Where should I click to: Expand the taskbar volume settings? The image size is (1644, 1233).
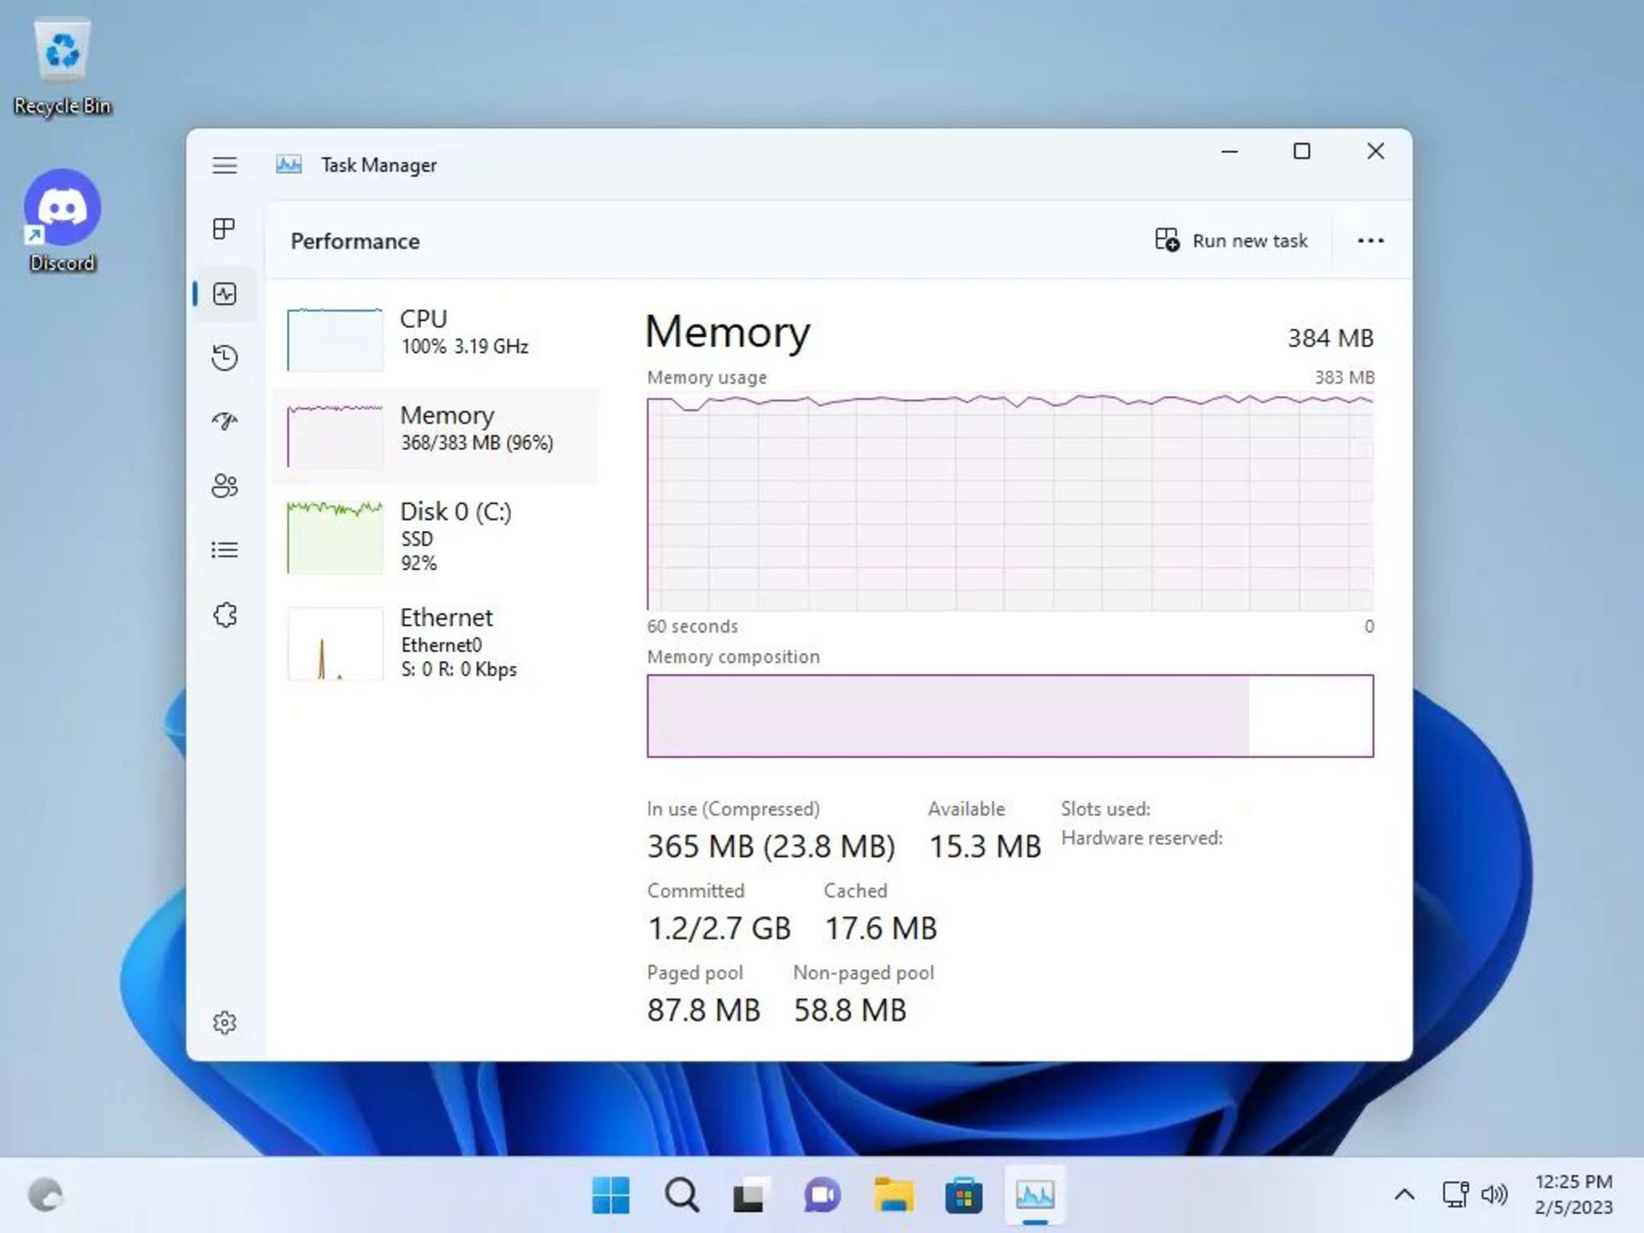coord(1497,1193)
